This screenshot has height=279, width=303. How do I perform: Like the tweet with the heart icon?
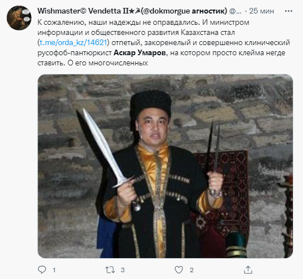pos(179,269)
